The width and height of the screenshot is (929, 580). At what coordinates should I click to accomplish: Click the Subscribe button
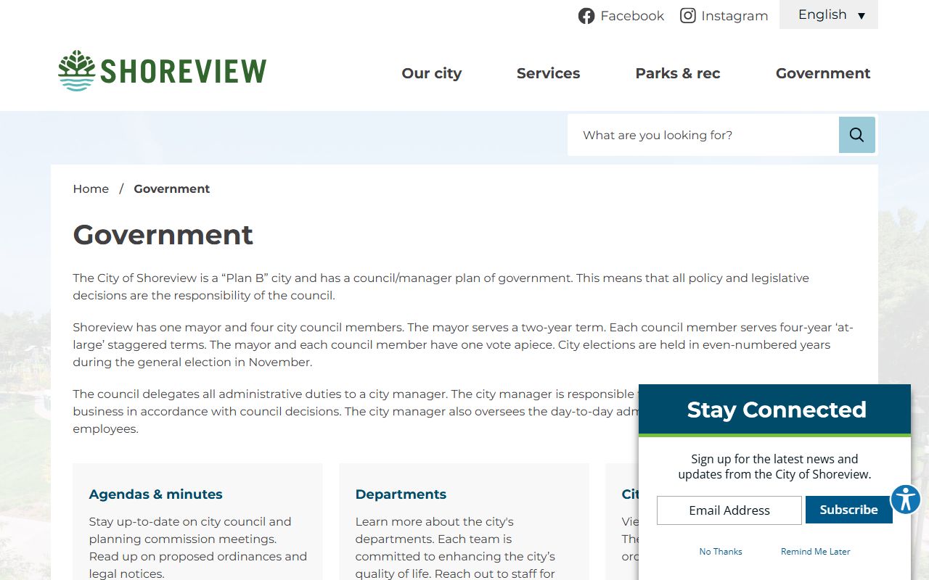(848, 510)
